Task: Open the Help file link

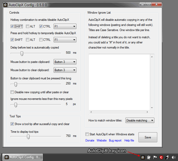Action: (x=129, y=140)
